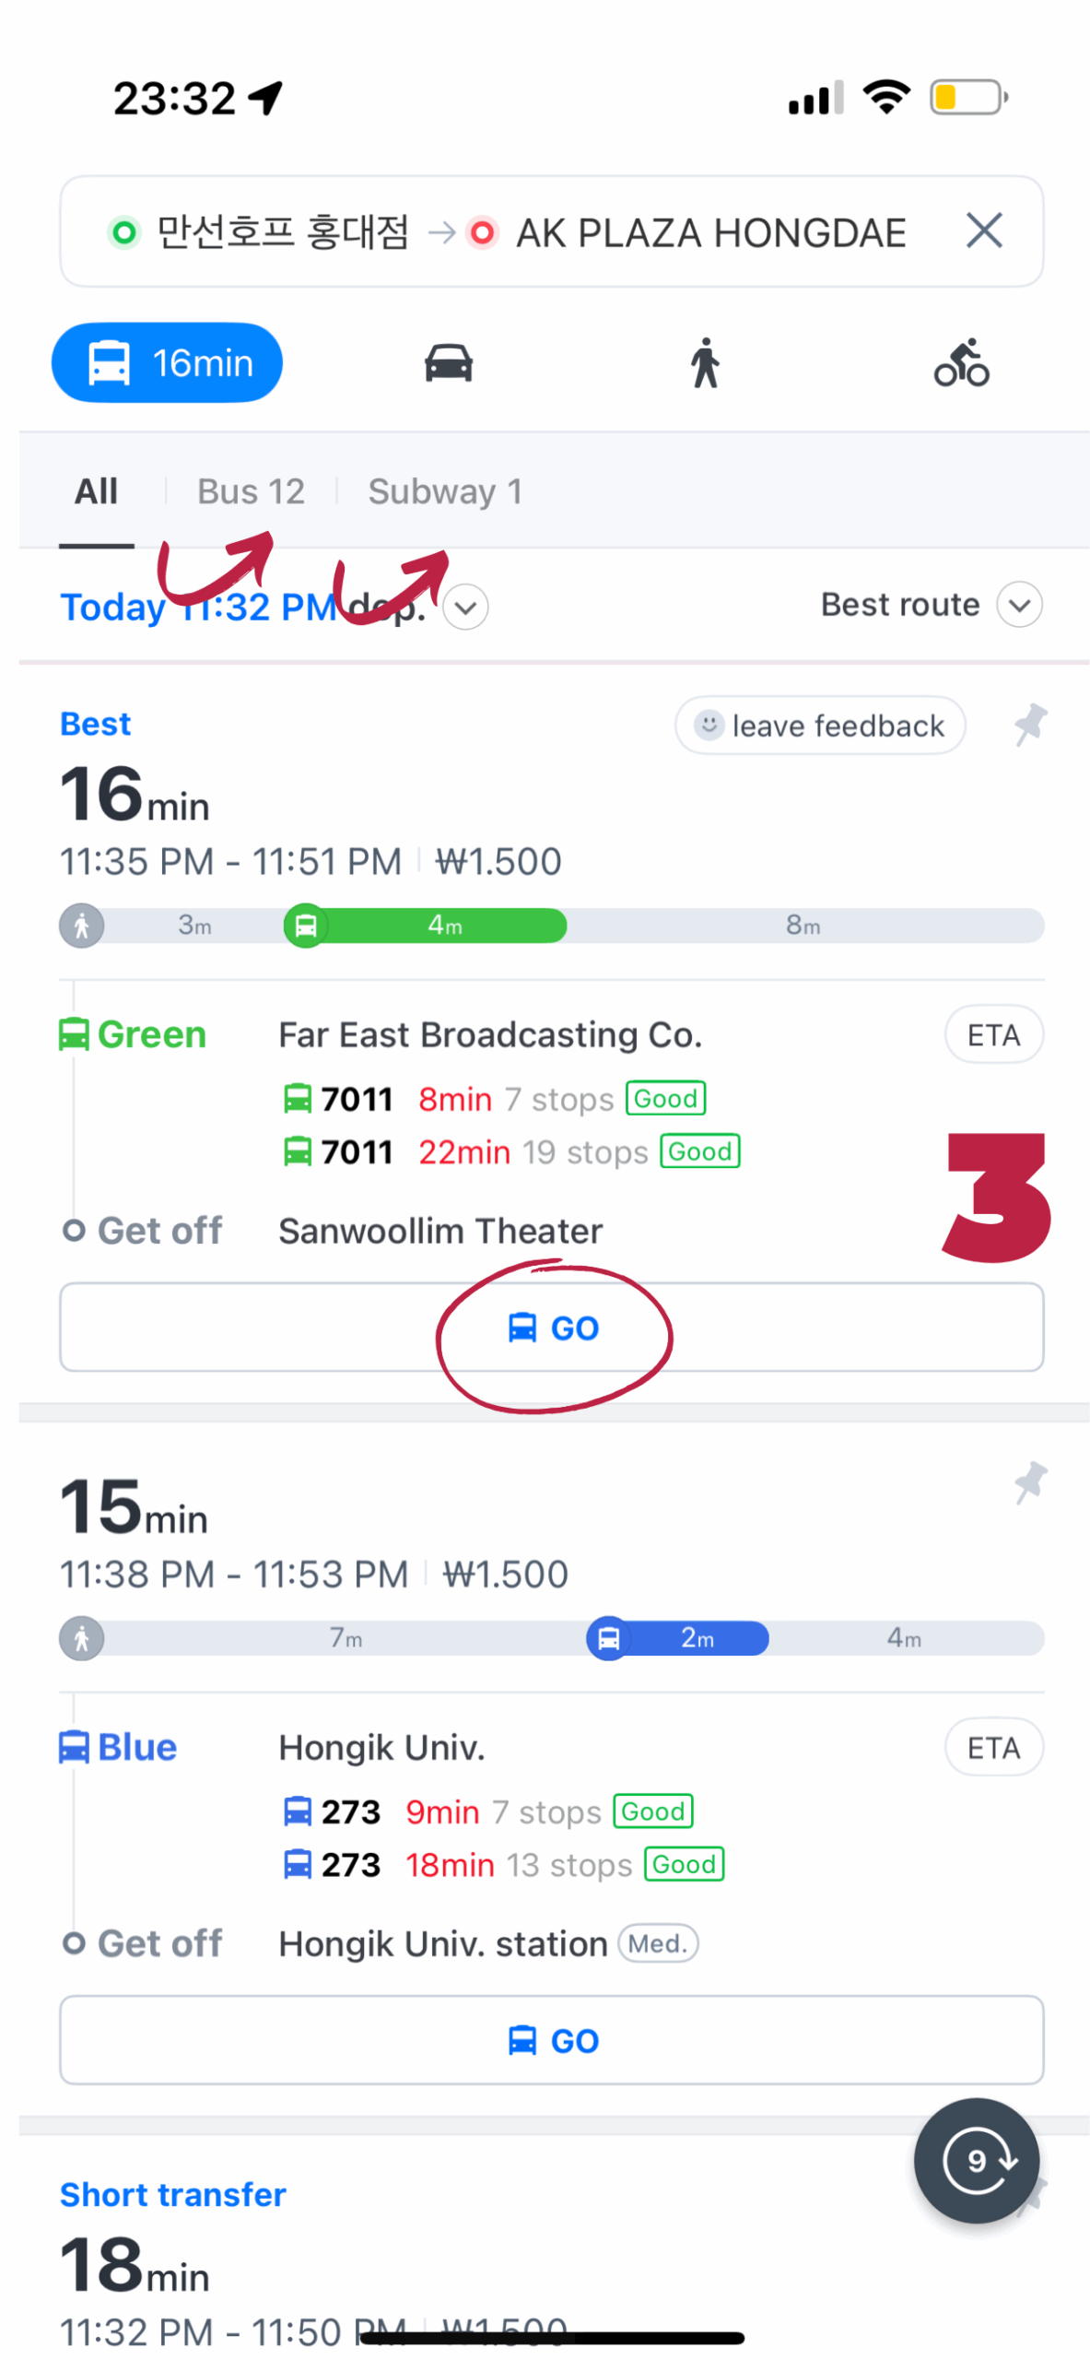Open the Best route sort dropdown

coord(931,604)
